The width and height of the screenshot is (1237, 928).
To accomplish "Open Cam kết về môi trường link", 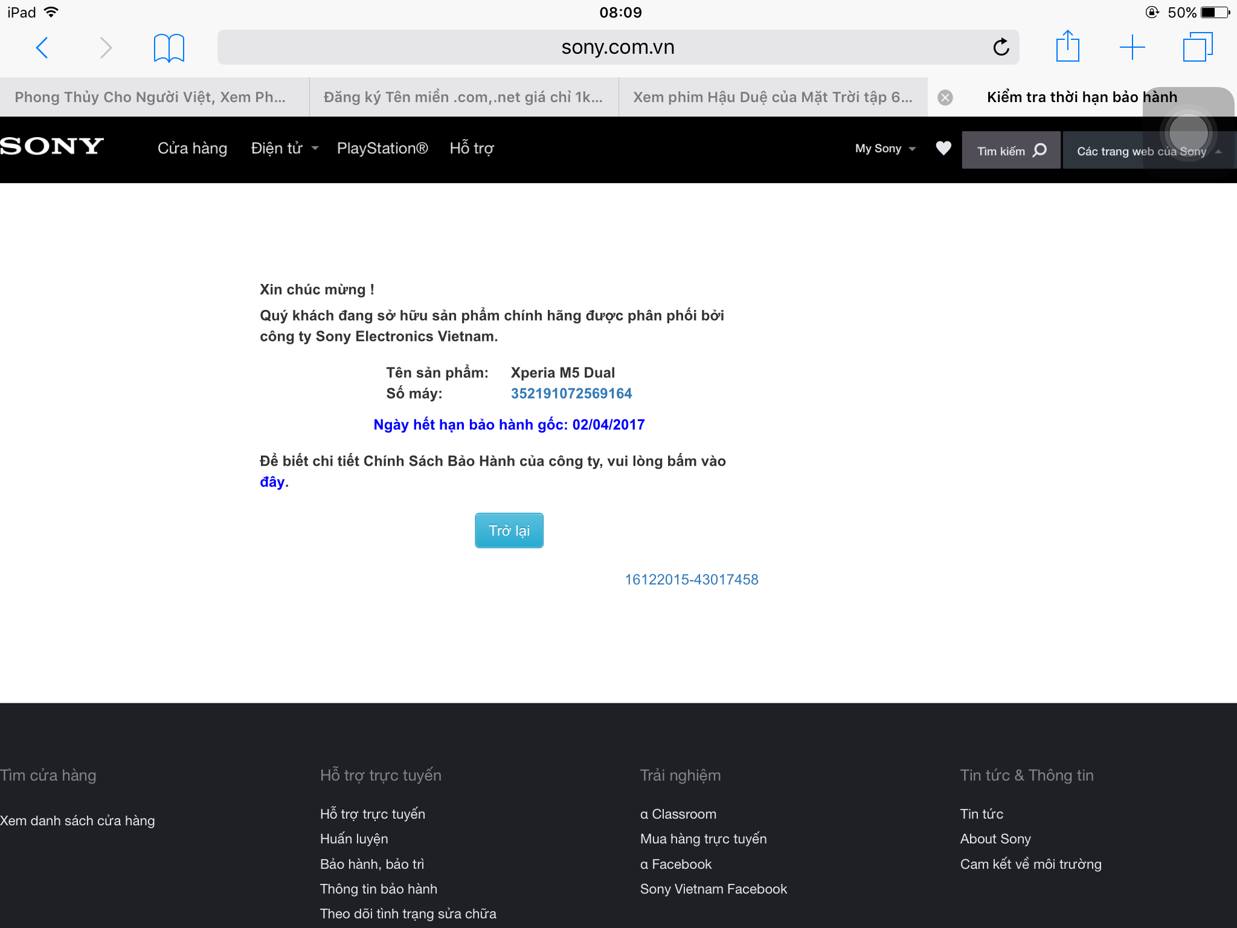I will (1031, 864).
